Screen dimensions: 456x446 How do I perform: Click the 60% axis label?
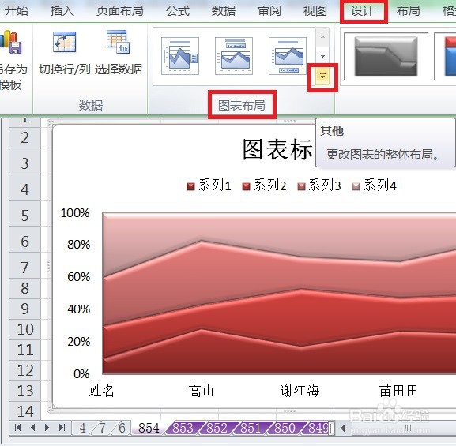click(78, 277)
